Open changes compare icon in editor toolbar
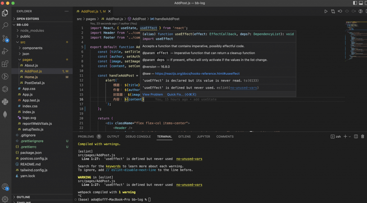The width and height of the screenshot is (367, 203). point(333,11)
